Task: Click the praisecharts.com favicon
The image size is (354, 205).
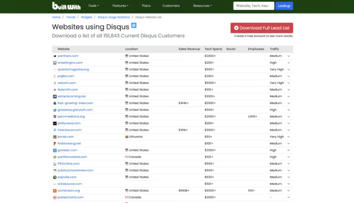Action: tap(54, 197)
